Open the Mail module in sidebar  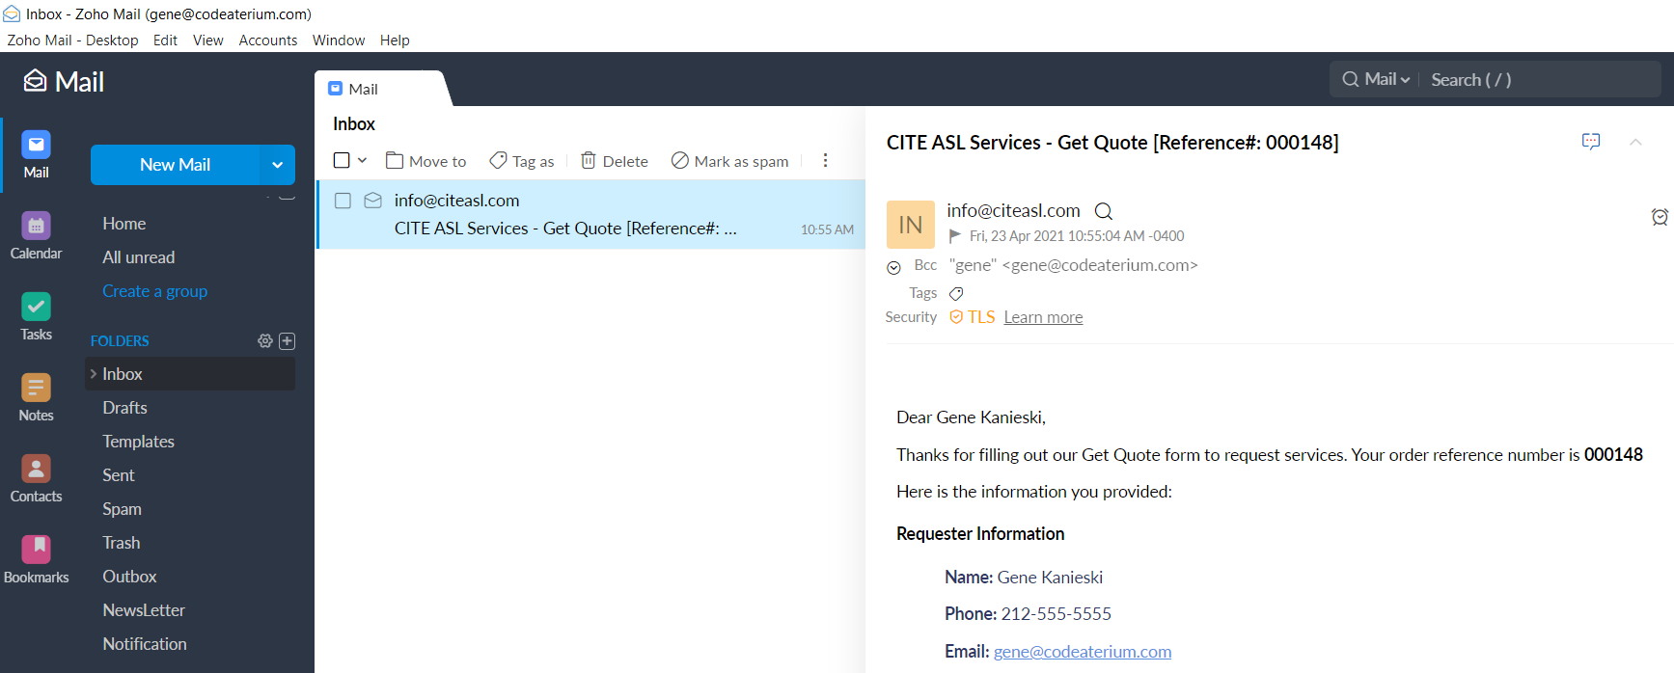point(36,154)
